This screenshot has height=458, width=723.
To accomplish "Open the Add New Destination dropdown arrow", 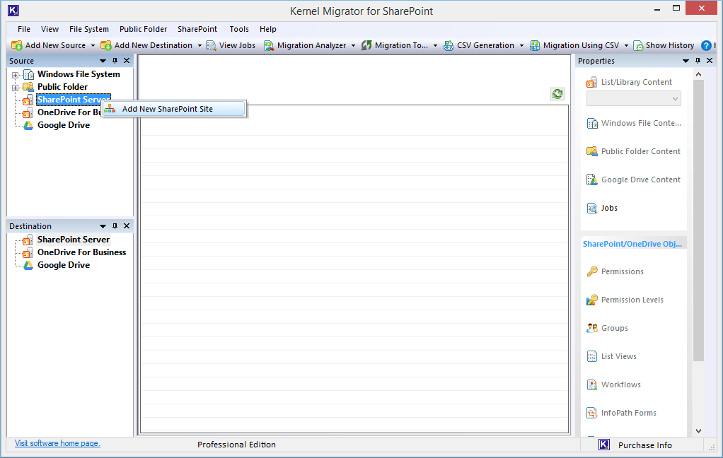I will [x=199, y=46].
